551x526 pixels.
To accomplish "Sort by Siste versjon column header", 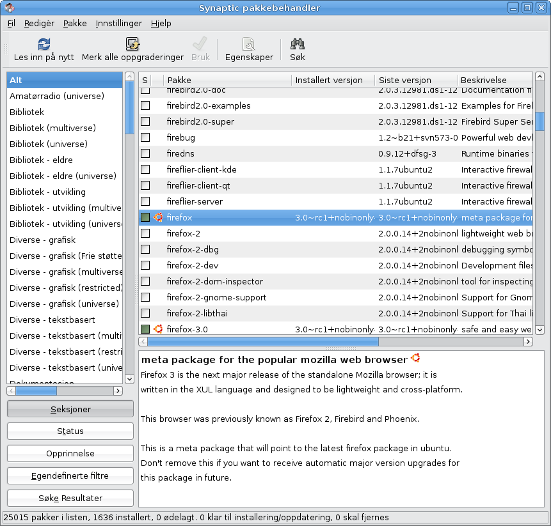I will pos(417,80).
